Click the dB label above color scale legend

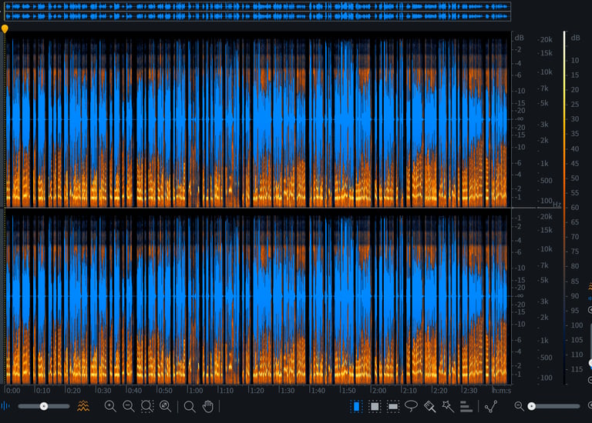point(575,38)
